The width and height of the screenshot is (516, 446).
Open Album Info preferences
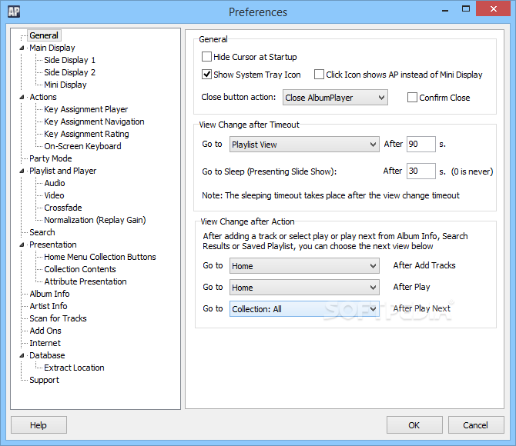(49, 294)
